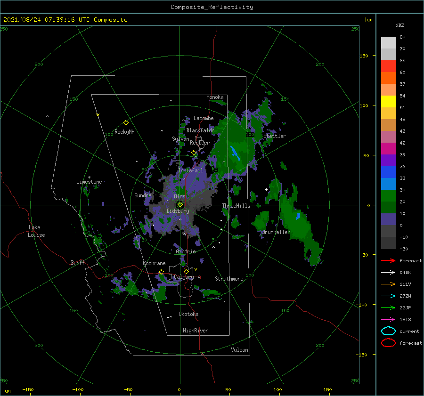Click the RedDeer city label
424x396 pixels.
200,143
